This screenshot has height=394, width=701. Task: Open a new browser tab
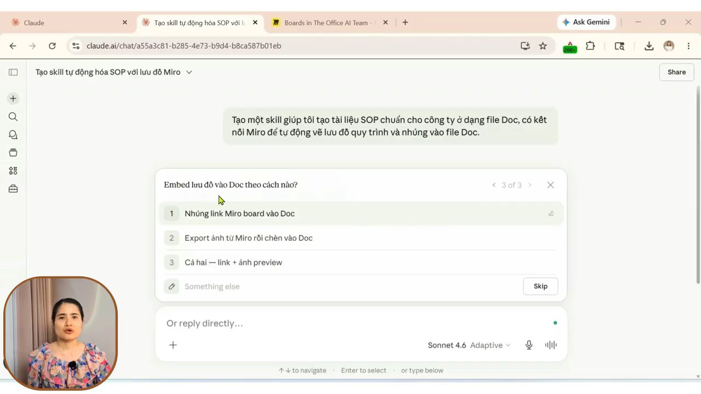click(405, 22)
